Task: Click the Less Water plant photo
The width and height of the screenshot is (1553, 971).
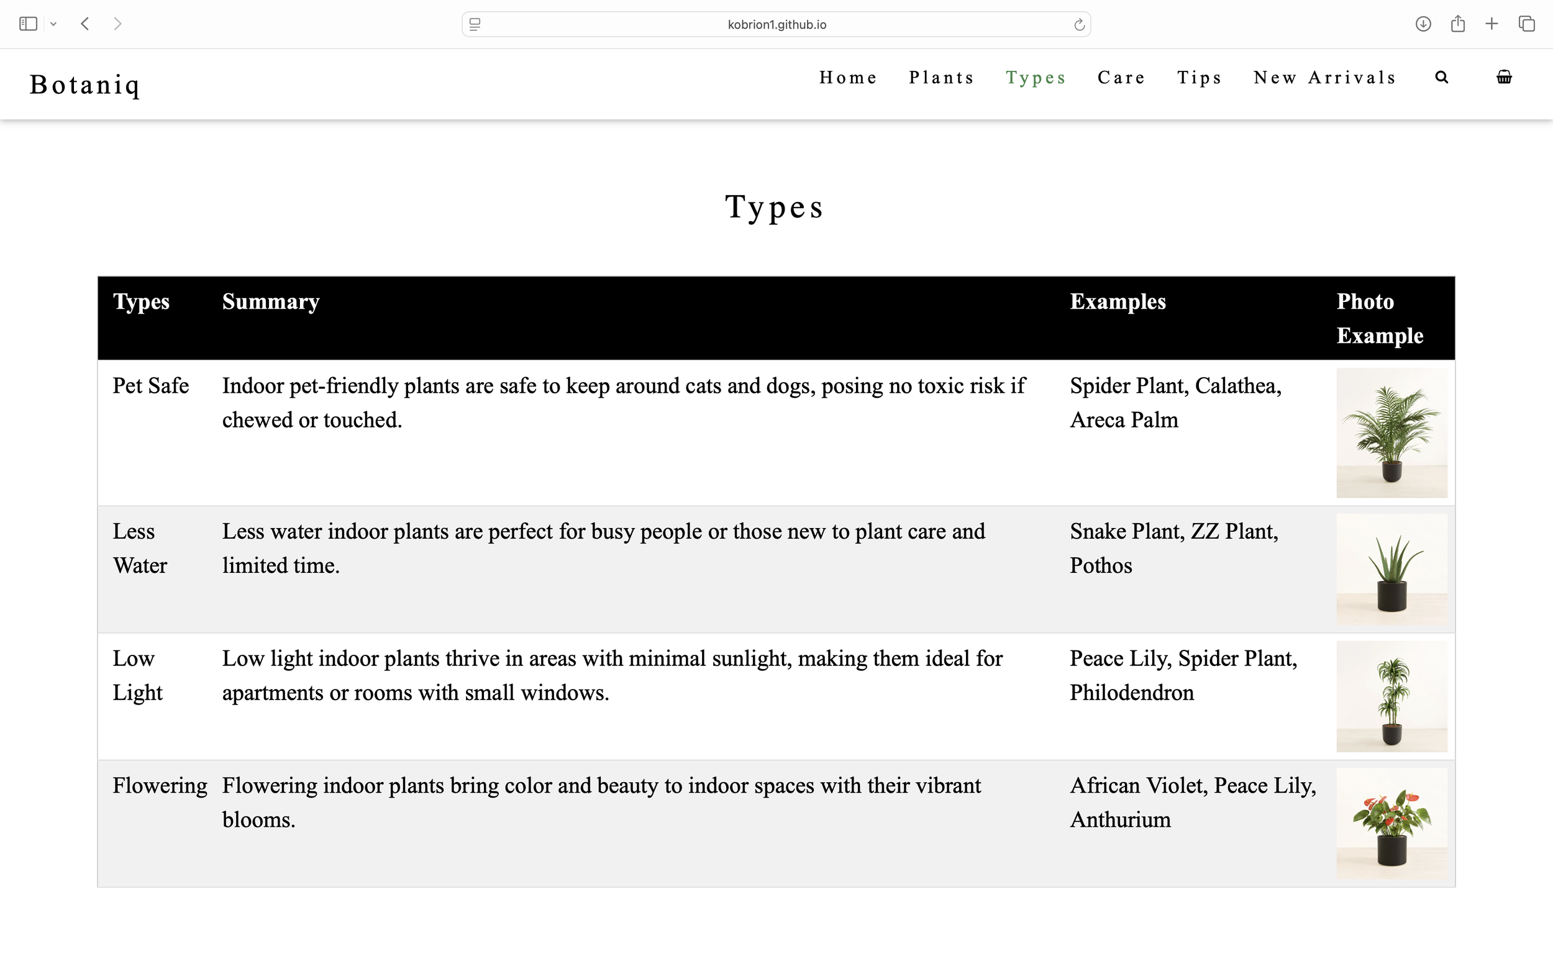Action: pos(1392,569)
